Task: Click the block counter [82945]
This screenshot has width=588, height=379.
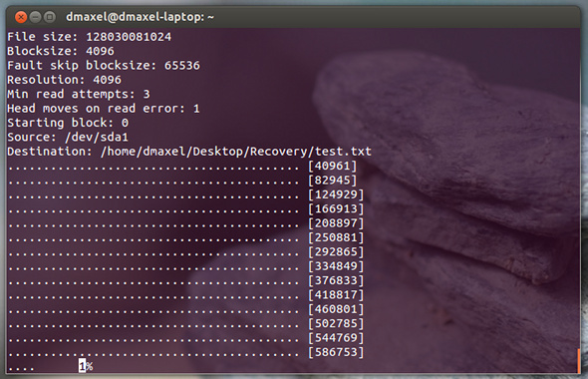Action: (x=332, y=181)
